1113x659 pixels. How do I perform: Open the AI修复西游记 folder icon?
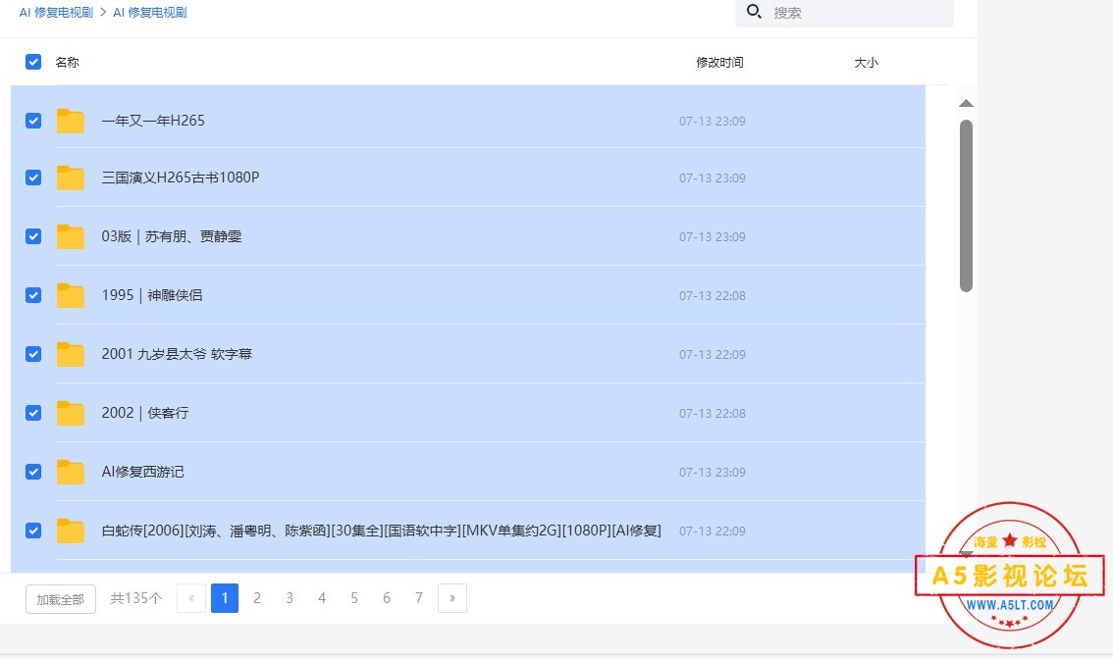pyautogui.click(x=71, y=473)
